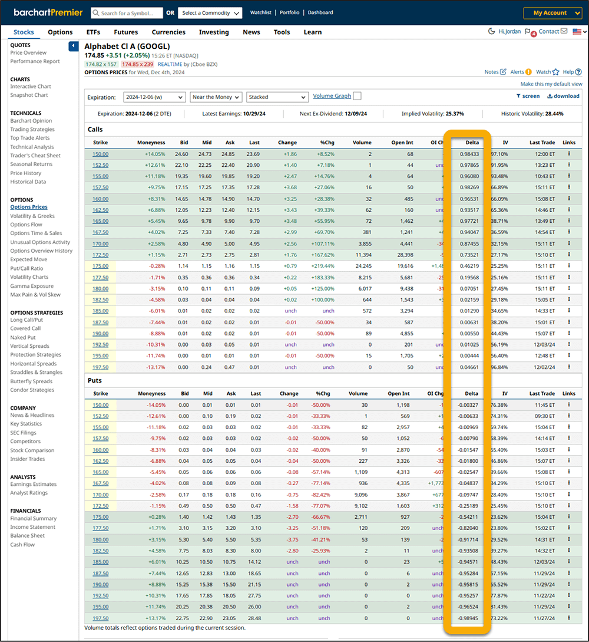Open the Stacked view dropdown

tap(277, 96)
